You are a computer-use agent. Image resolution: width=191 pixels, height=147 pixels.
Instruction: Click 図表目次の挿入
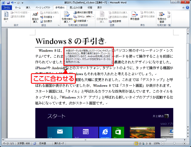[118, 13]
